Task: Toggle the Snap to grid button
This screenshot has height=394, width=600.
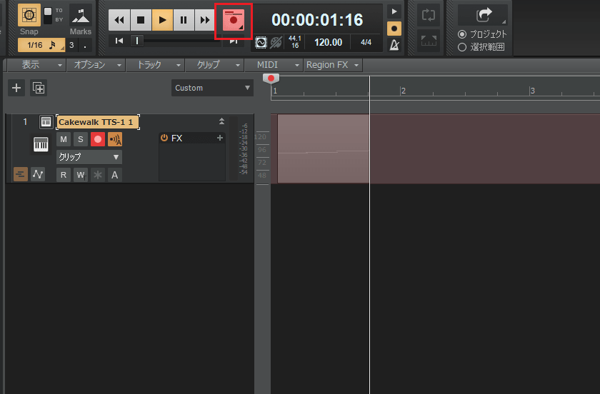Action: tap(29, 15)
